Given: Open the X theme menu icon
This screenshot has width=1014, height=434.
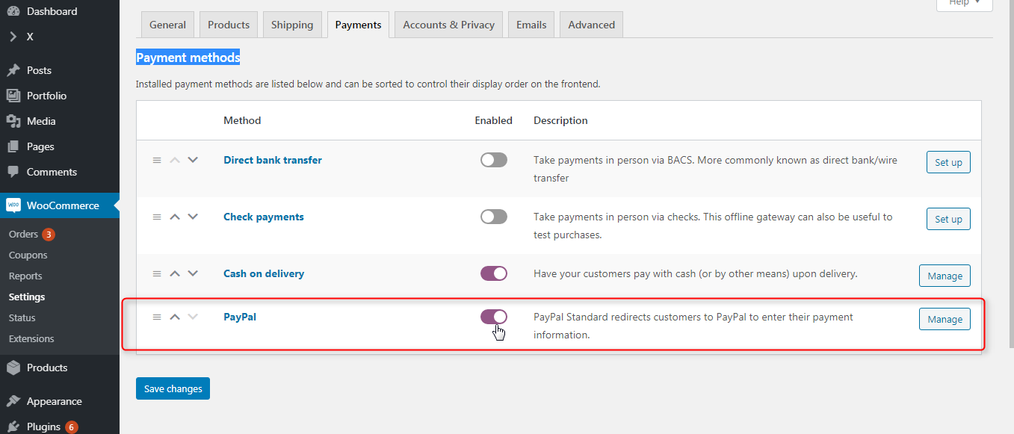Looking at the screenshot, I should 13,37.
